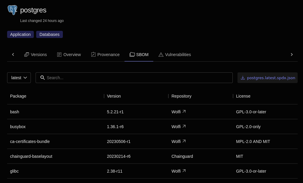Click the checklist icon next to Provenance
The image size is (303, 183).
click(x=93, y=55)
